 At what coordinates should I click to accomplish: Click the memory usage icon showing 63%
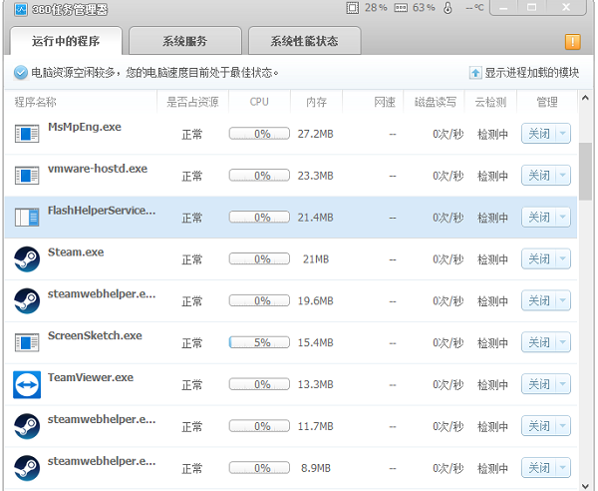click(x=401, y=8)
